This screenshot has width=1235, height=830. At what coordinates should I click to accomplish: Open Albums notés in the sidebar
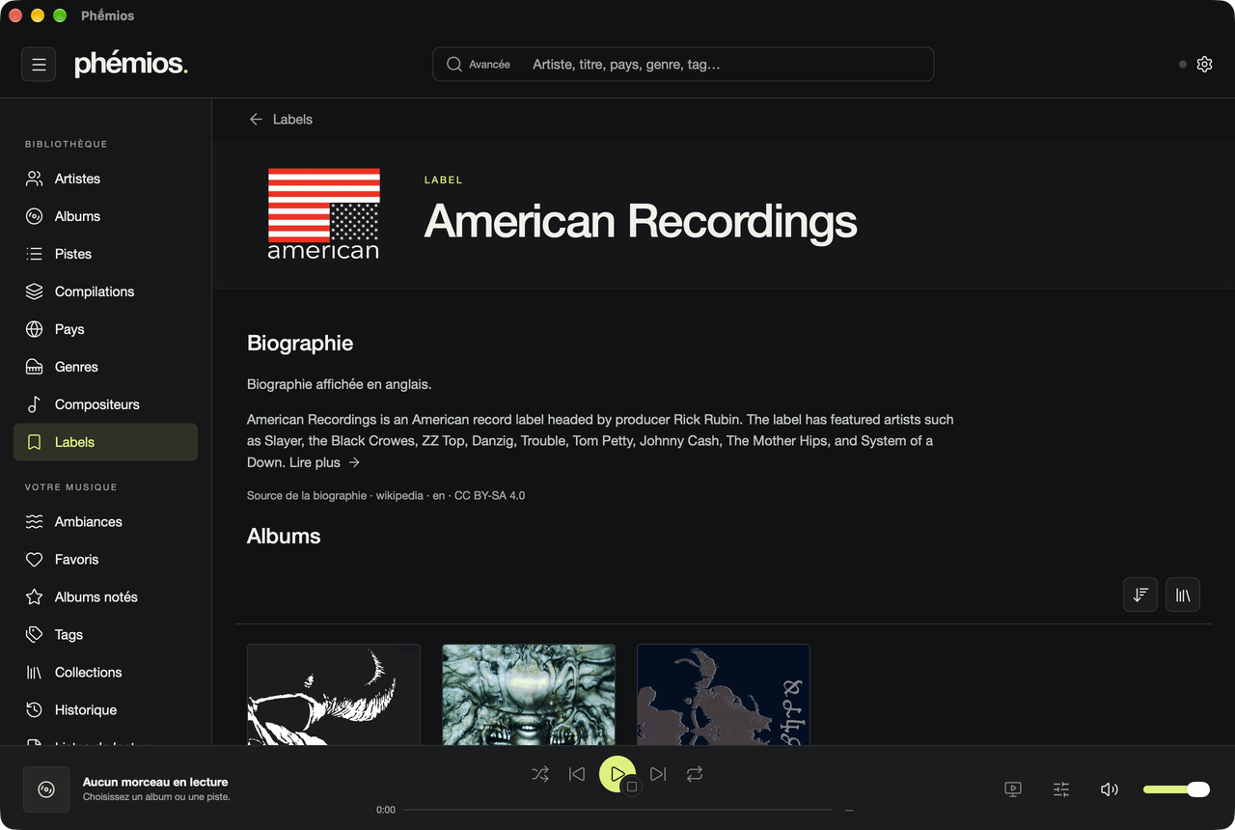coord(106,597)
